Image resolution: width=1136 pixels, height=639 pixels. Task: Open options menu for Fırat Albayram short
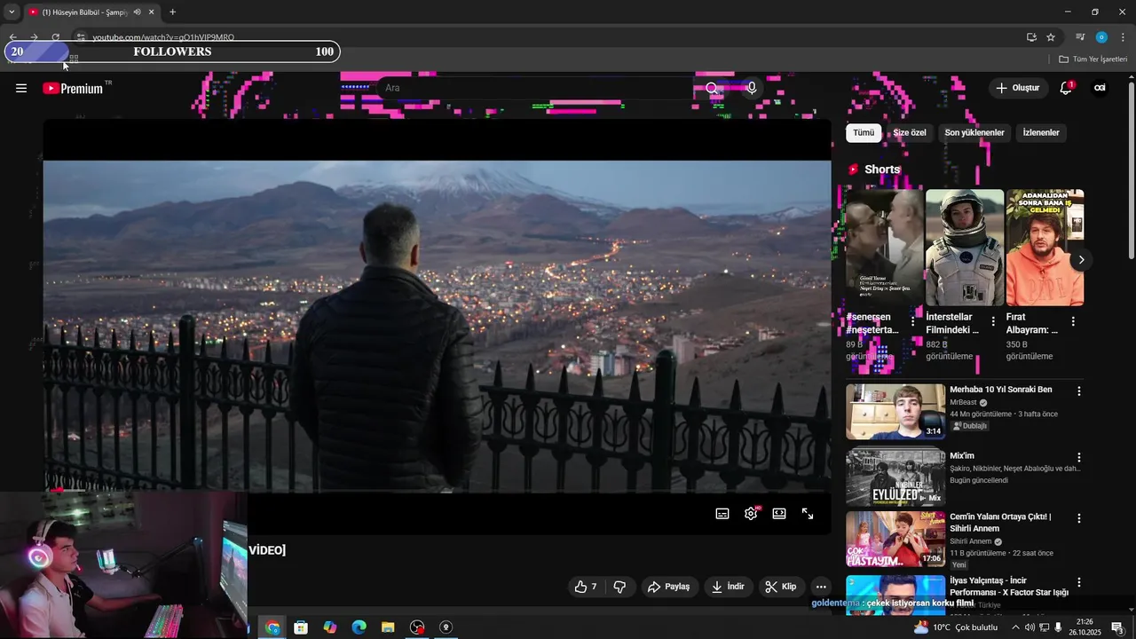coord(1073,321)
